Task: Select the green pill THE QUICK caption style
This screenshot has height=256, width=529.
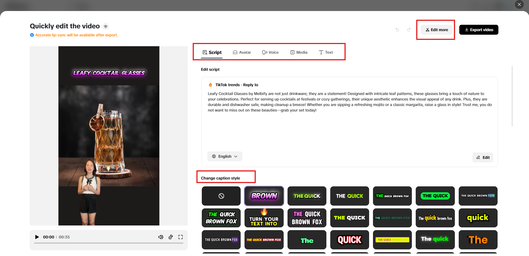Action: click(435, 196)
